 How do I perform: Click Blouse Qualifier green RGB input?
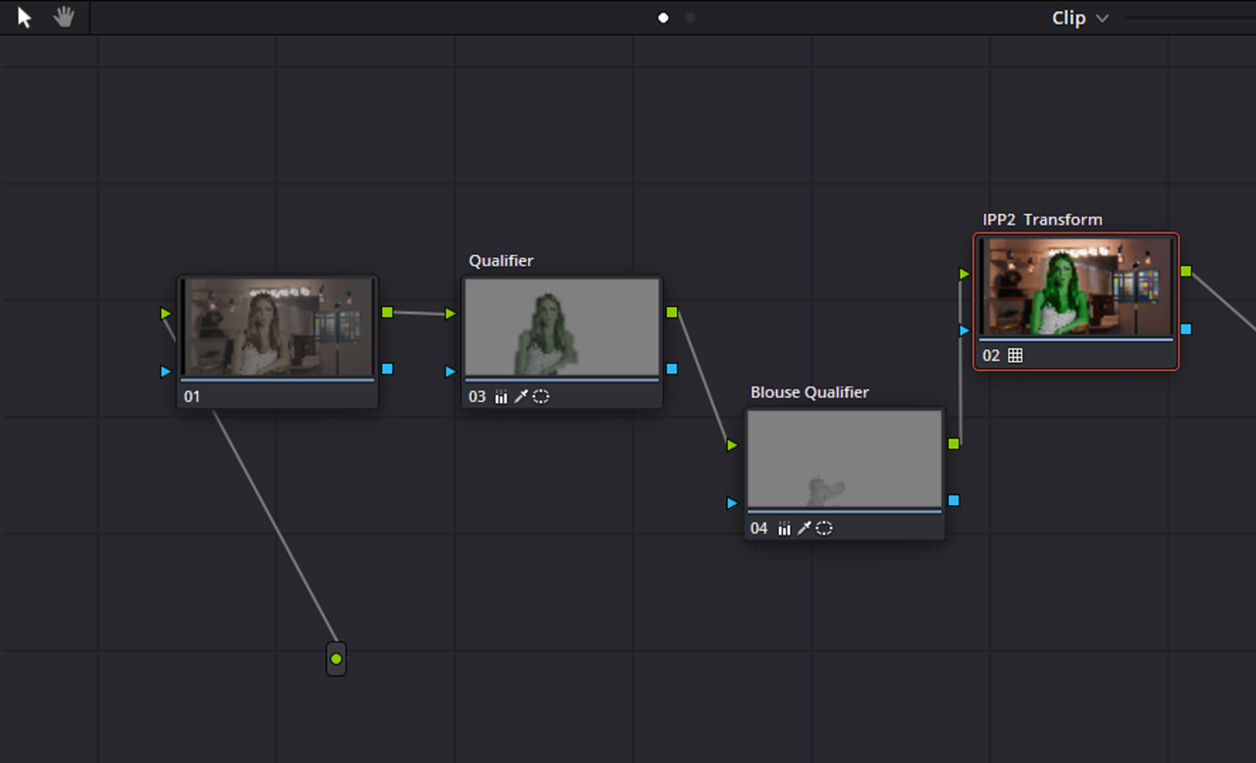[x=732, y=445]
